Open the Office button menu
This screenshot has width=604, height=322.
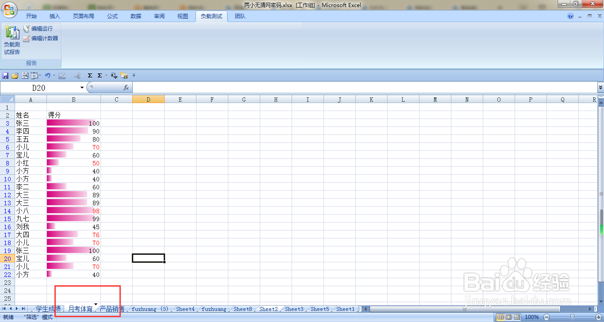click(x=9, y=9)
